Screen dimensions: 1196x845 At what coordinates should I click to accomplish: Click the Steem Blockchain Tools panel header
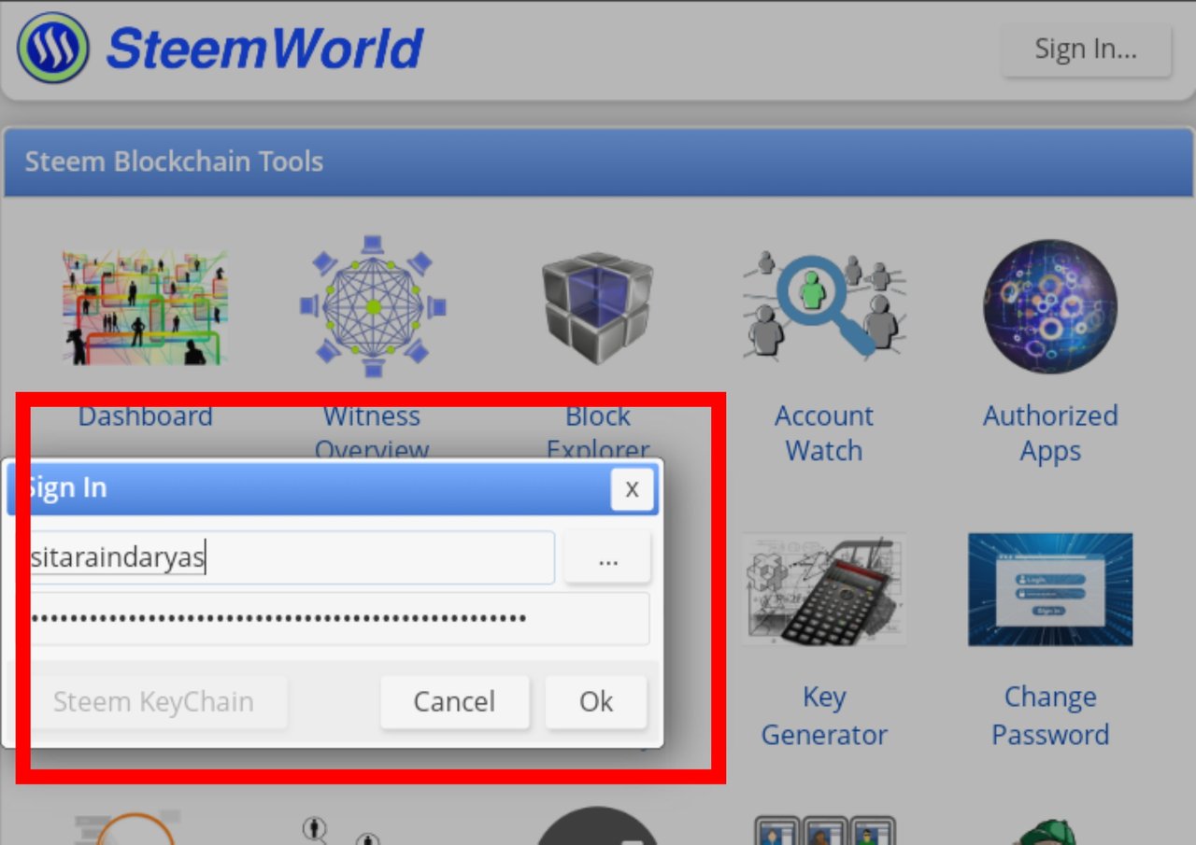tap(598, 162)
